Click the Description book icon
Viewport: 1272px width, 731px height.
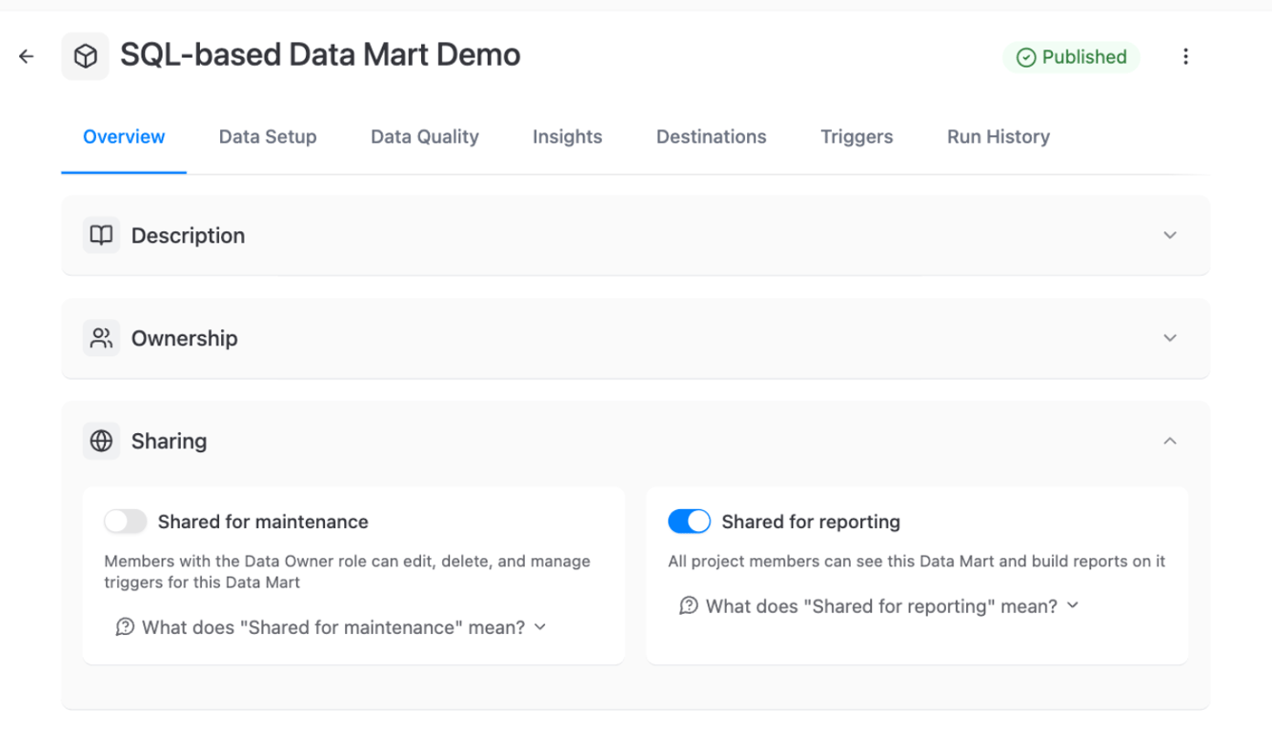pos(101,235)
